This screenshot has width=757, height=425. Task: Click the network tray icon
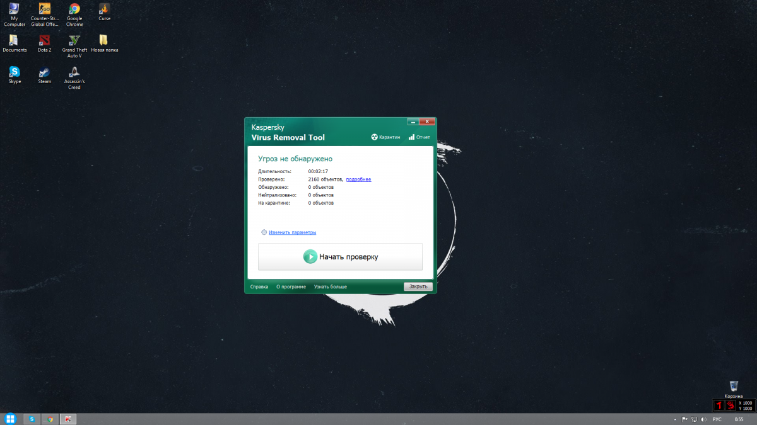pyautogui.click(x=694, y=419)
